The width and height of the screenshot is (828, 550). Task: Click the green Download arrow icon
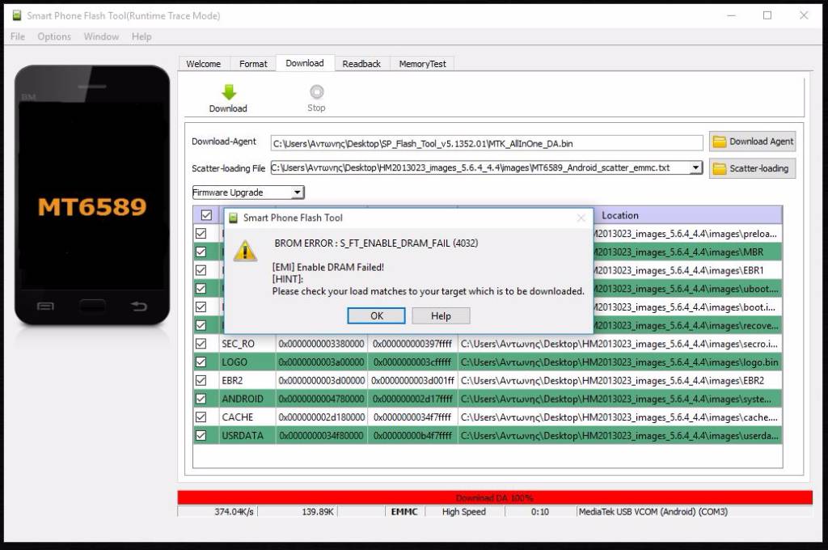click(x=228, y=92)
